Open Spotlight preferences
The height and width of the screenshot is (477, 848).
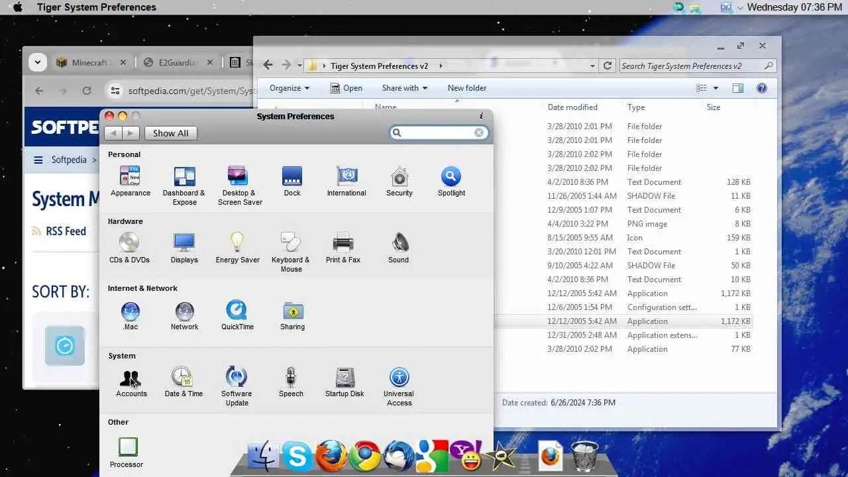coord(451,181)
